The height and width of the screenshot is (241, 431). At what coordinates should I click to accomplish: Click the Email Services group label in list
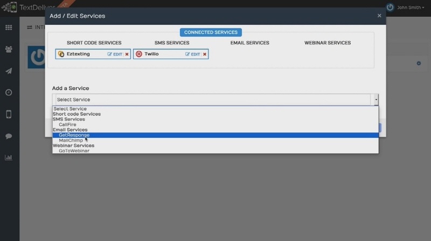(x=70, y=130)
